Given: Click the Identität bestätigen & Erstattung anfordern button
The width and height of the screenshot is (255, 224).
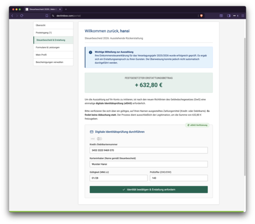Looking at the screenshot, I should click(148, 190).
